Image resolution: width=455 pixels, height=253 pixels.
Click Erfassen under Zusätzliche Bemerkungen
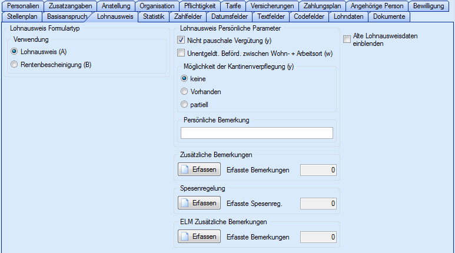[199, 170]
